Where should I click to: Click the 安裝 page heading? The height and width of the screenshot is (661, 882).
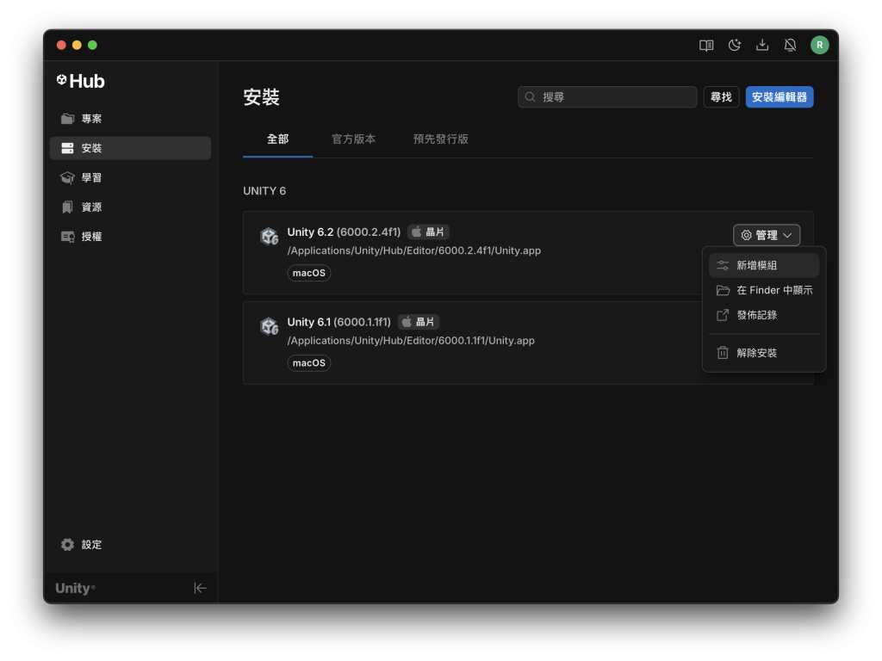click(261, 96)
